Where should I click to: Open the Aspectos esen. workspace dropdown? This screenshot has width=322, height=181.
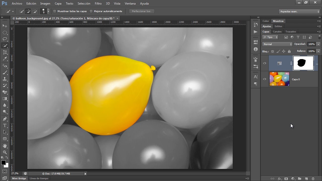pos(299,12)
